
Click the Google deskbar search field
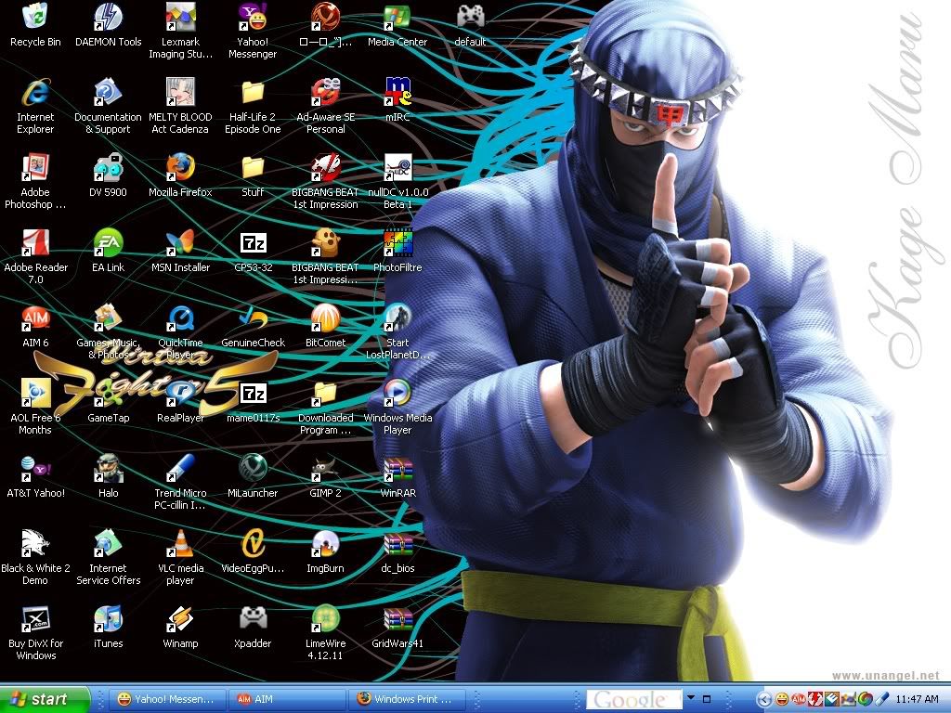coord(635,699)
